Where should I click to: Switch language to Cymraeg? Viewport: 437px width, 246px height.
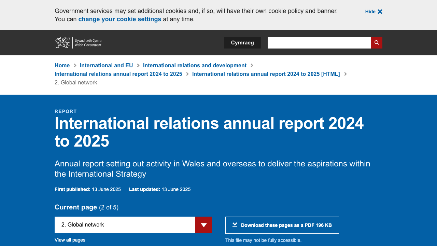point(242,43)
